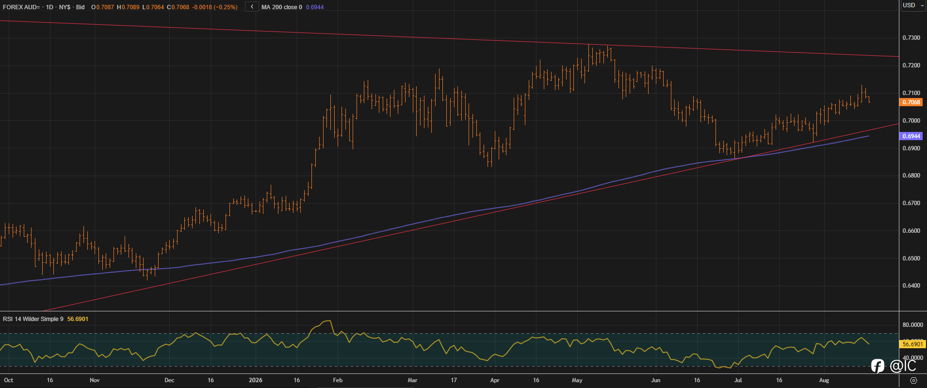This screenshot has width=927, height=388.
Task: Click the 0.7000 price axis label
Action: [x=911, y=121]
